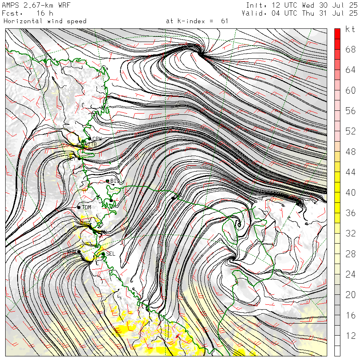Viewport: 360px width, 360px height.
Task: Click the 40 value on the color scale
Action: (350, 192)
